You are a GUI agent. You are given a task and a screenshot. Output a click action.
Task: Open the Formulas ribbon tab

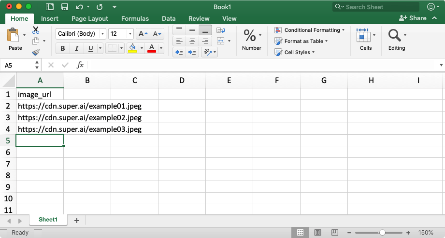[x=135, y=18]
